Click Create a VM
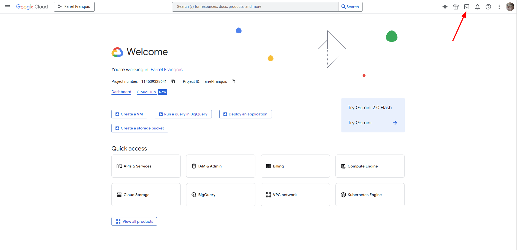Image resolution: width=517 pixels, height=250 pixels. coord(129,114)
